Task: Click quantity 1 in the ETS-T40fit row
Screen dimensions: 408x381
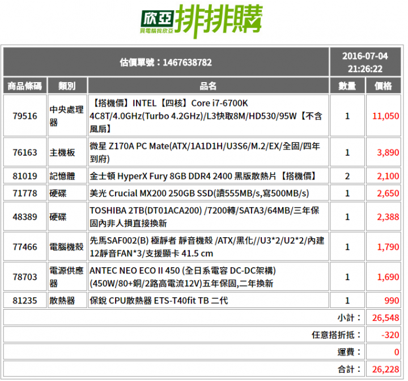Action: click(x=347, y=301)
